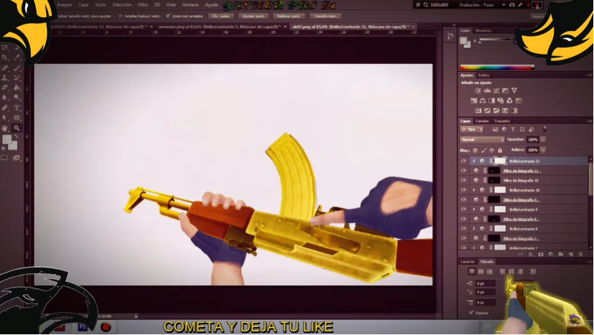Select the Hand tool
Image resolution: width=594 pixels, height=335 pixels.
(5, 128)
